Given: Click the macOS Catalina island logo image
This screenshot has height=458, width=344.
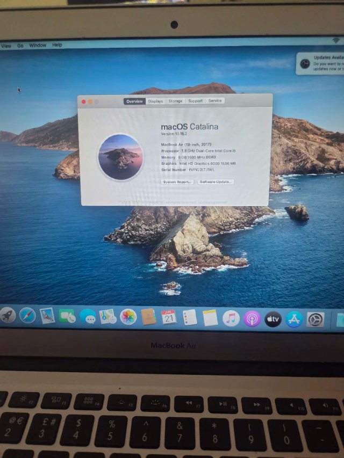Looking at the screenshot, I should pyautogui.click(x=120, y=157).
